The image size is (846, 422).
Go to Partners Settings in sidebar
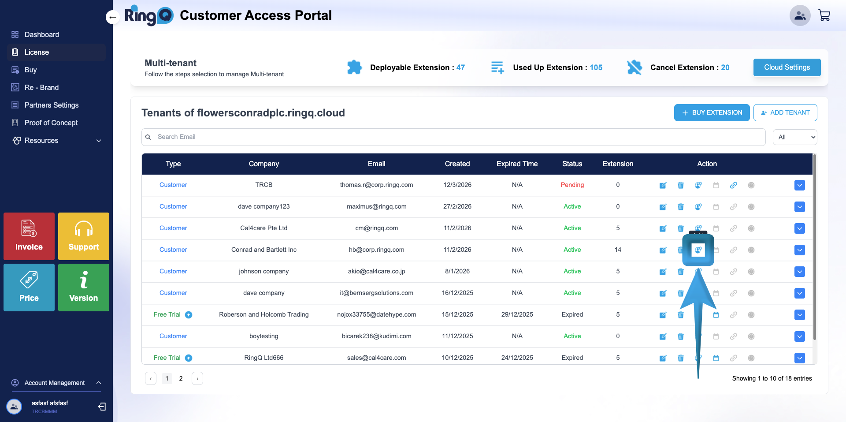[x=52, y=105]
